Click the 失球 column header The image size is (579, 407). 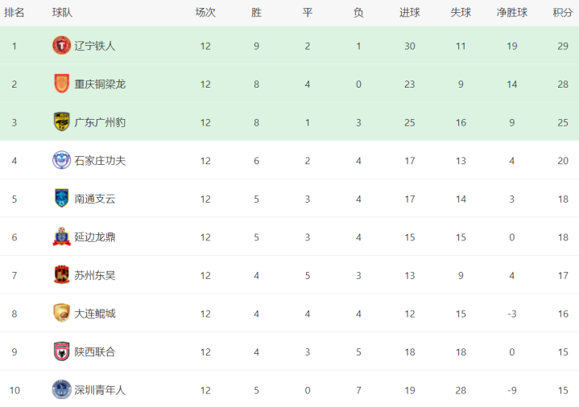pyautogui.click(x=461, y=13)
